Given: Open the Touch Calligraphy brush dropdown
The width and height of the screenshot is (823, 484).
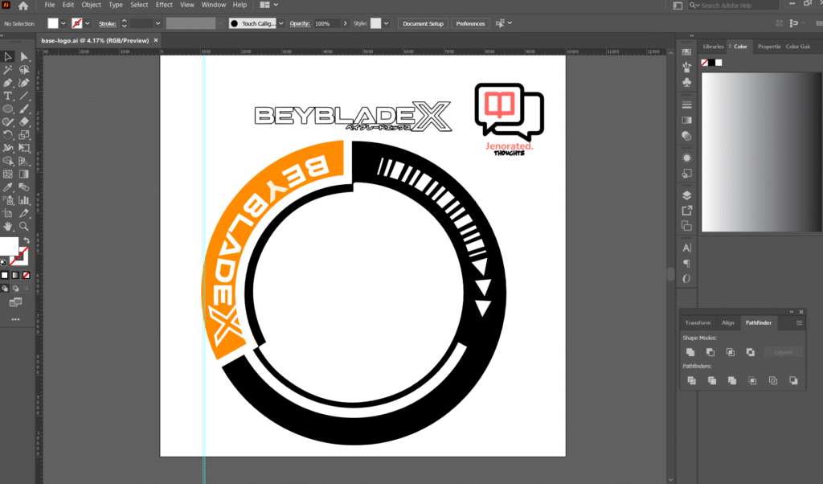Looking at the screenshot, I should point(280,23).
